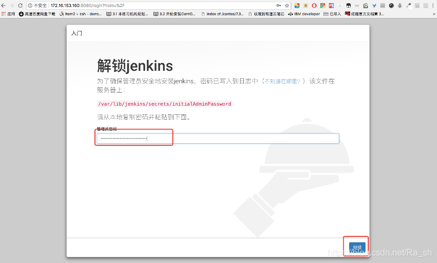Open the blue V extension icon
The height and width of the screenshot is (263, 437).
pos(374,5)
